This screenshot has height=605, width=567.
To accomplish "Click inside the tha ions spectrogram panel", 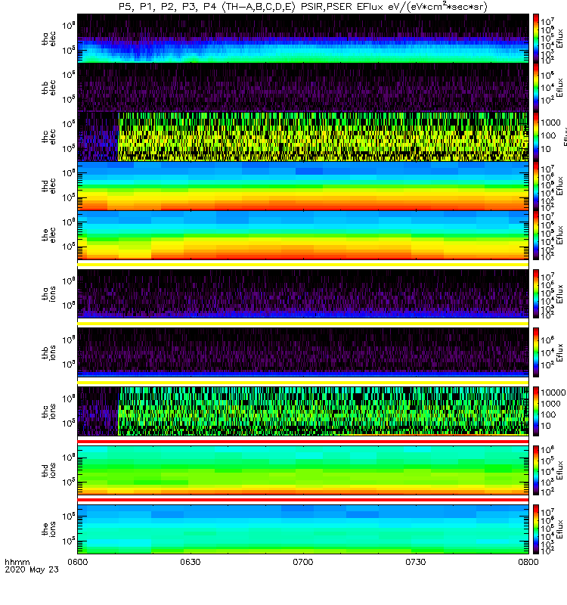I will [x=303, y=293].
